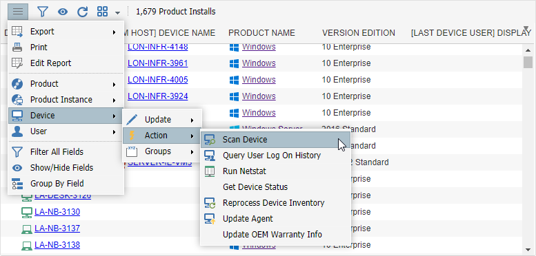Screen dimensions: 536x256
Task: Open the LA-NB-3130 device link
Action: (x=57, y=212)
